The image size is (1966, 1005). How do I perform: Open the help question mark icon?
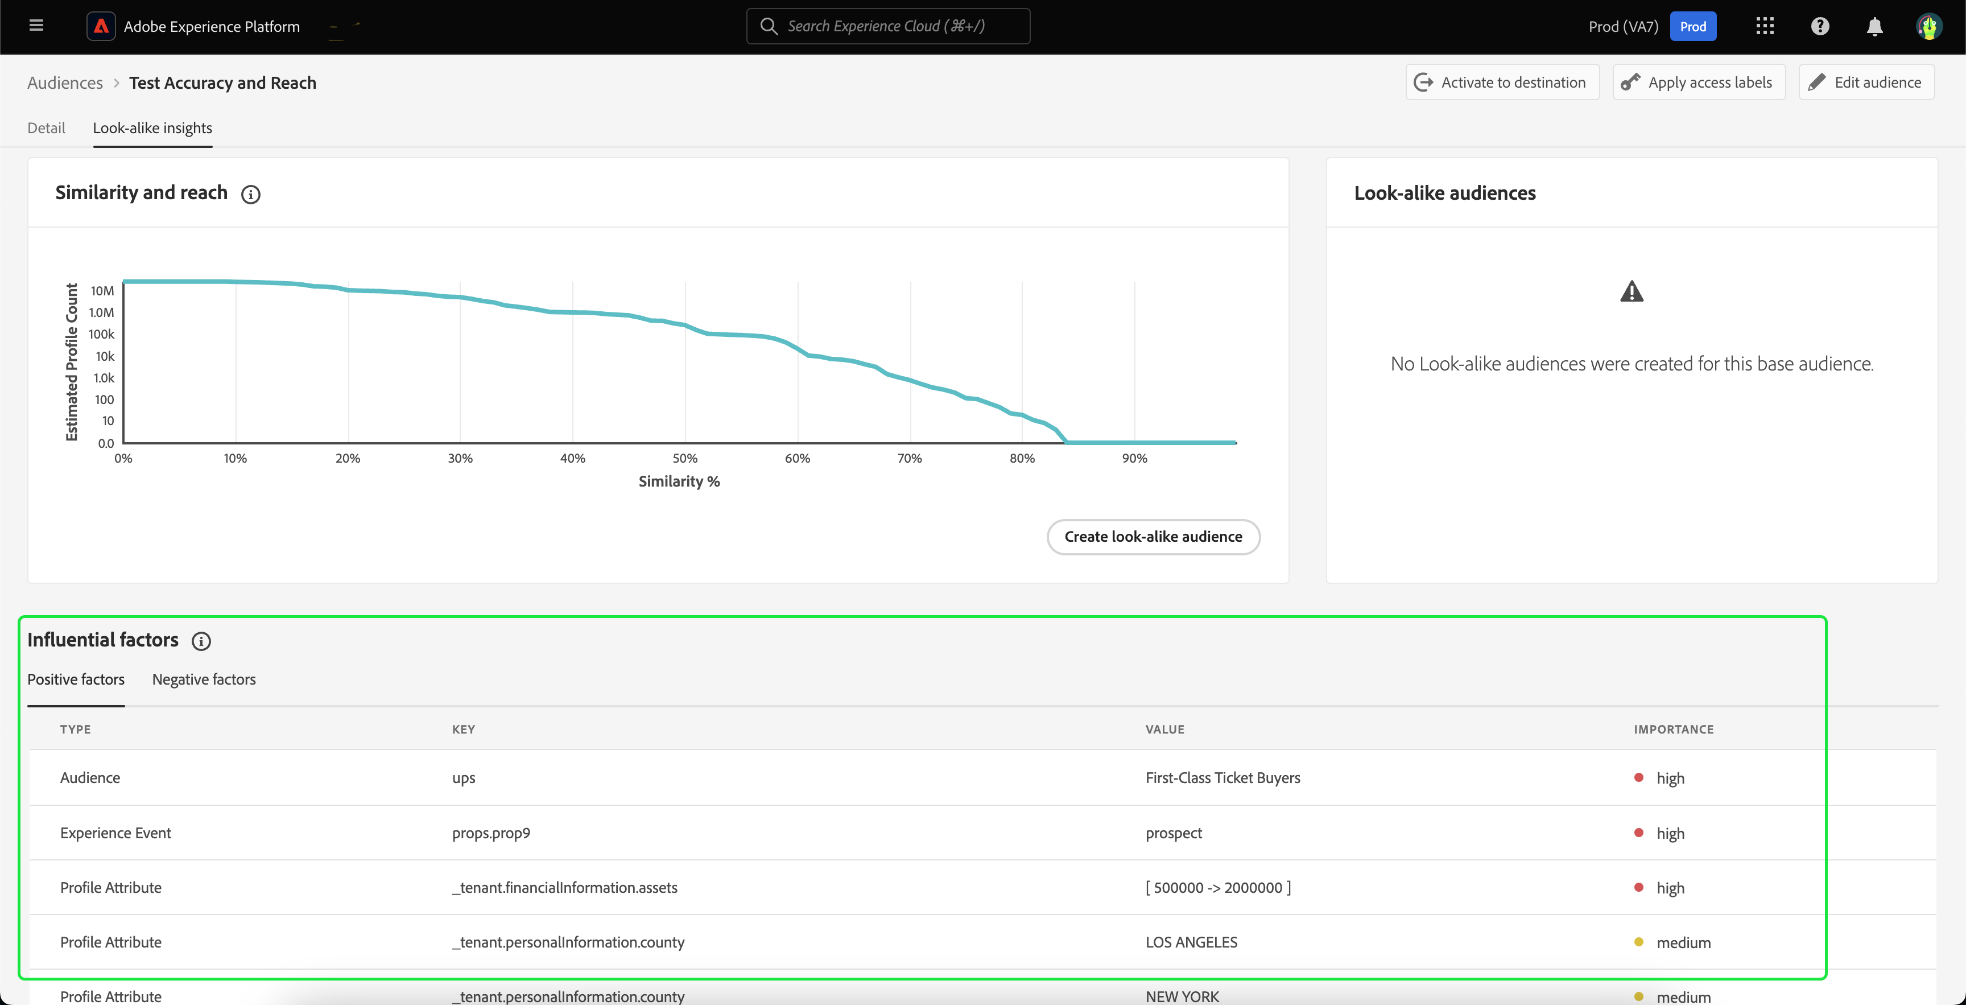(1819, 26)
